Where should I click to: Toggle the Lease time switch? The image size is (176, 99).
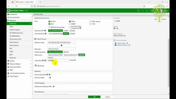(45, 61)
